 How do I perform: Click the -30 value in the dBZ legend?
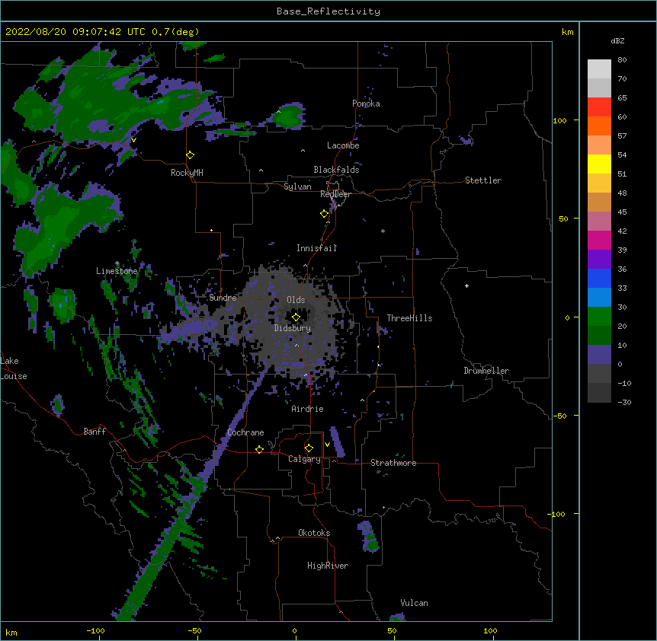[x=624, y=402]
